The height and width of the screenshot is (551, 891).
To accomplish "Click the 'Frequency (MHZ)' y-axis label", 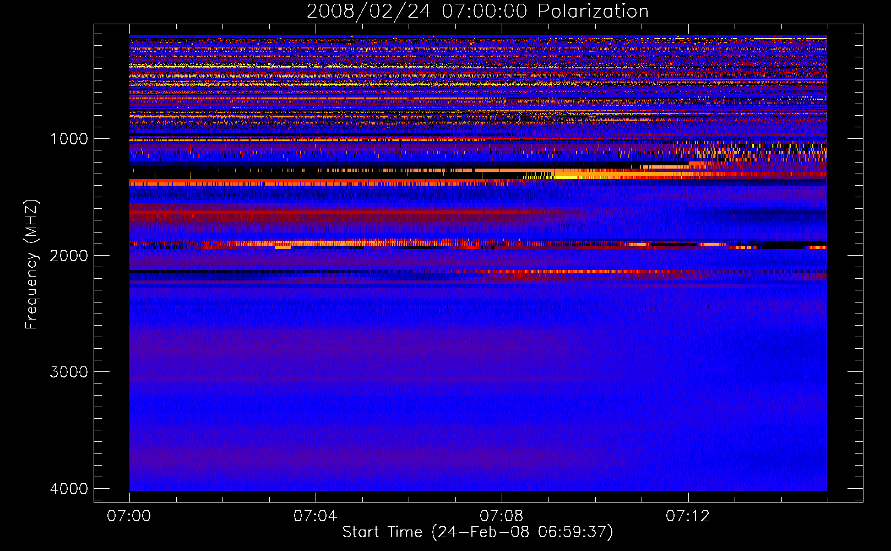I will point(32,264).
